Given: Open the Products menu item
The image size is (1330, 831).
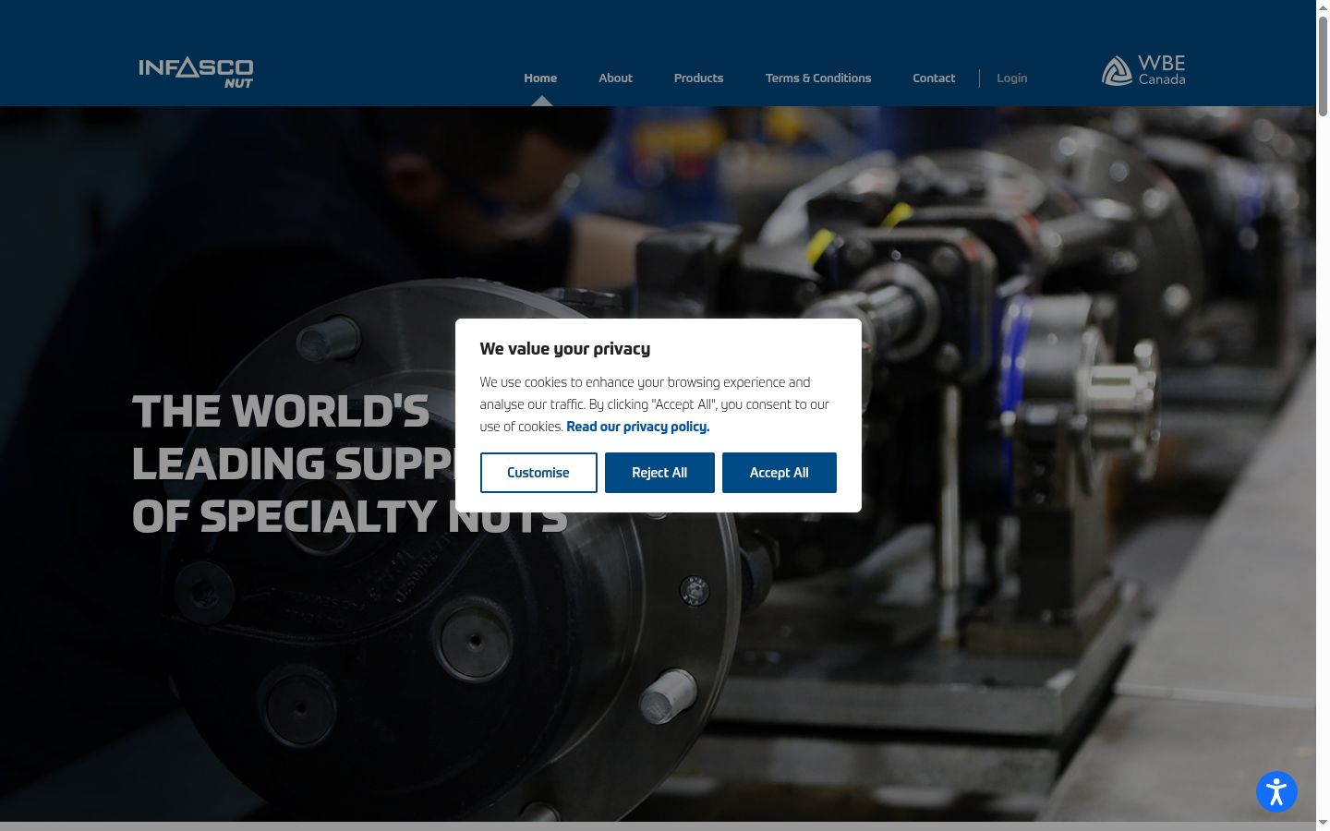Looking at the screenshot, I should [x=698, y=78].
